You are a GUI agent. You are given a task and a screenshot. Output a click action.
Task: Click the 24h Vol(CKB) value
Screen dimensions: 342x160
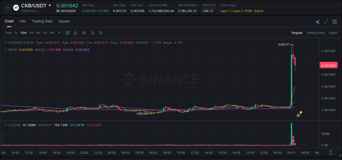pos(161,11)
